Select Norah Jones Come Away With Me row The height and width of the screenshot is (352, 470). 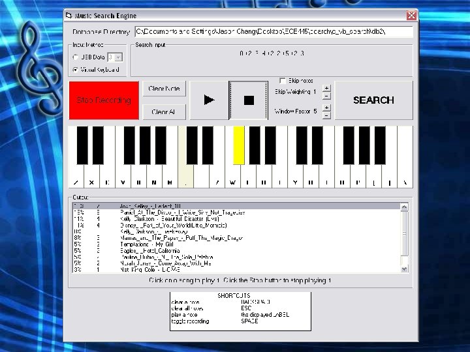tap(236, 263)
